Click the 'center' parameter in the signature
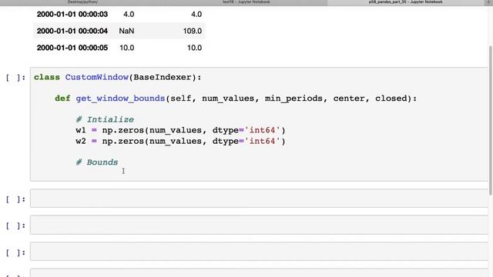Viewport: 493px width, 277px height. click(x=349, y=98)
